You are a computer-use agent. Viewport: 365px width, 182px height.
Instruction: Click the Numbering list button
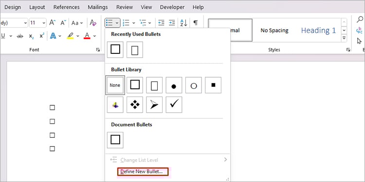[126, 23]
